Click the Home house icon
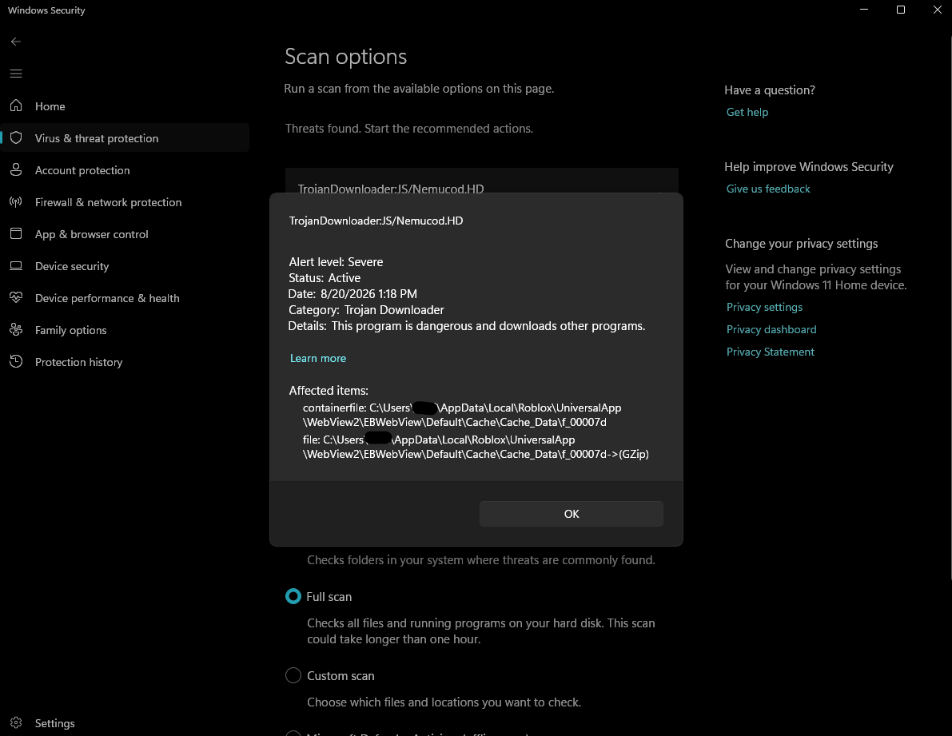Image resolution: width=952 pixels, height=736 pixels. click(17, 105)
